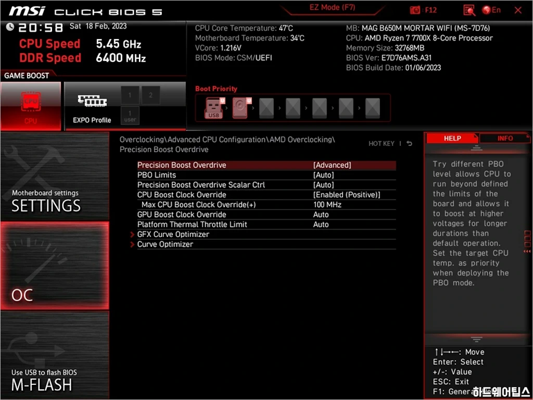Open the M-FLASH BIOS flash section
Image resolution: width=533 pixels, height=400 pixels.
[x=55, y=355]
